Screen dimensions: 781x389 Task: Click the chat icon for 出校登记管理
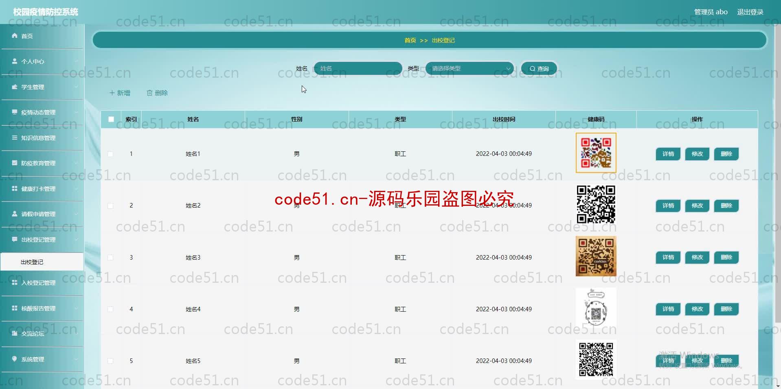pyautogui.click(x=15, y=239)
